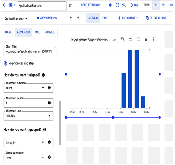The width and height of the screenshot is (175, 165).
Task: Delete chart with trash icon
Action: [x=146, y=40]
